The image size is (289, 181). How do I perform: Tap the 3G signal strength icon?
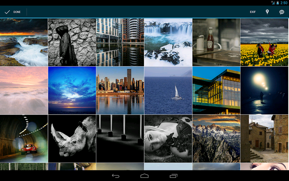tap(273, 3)
